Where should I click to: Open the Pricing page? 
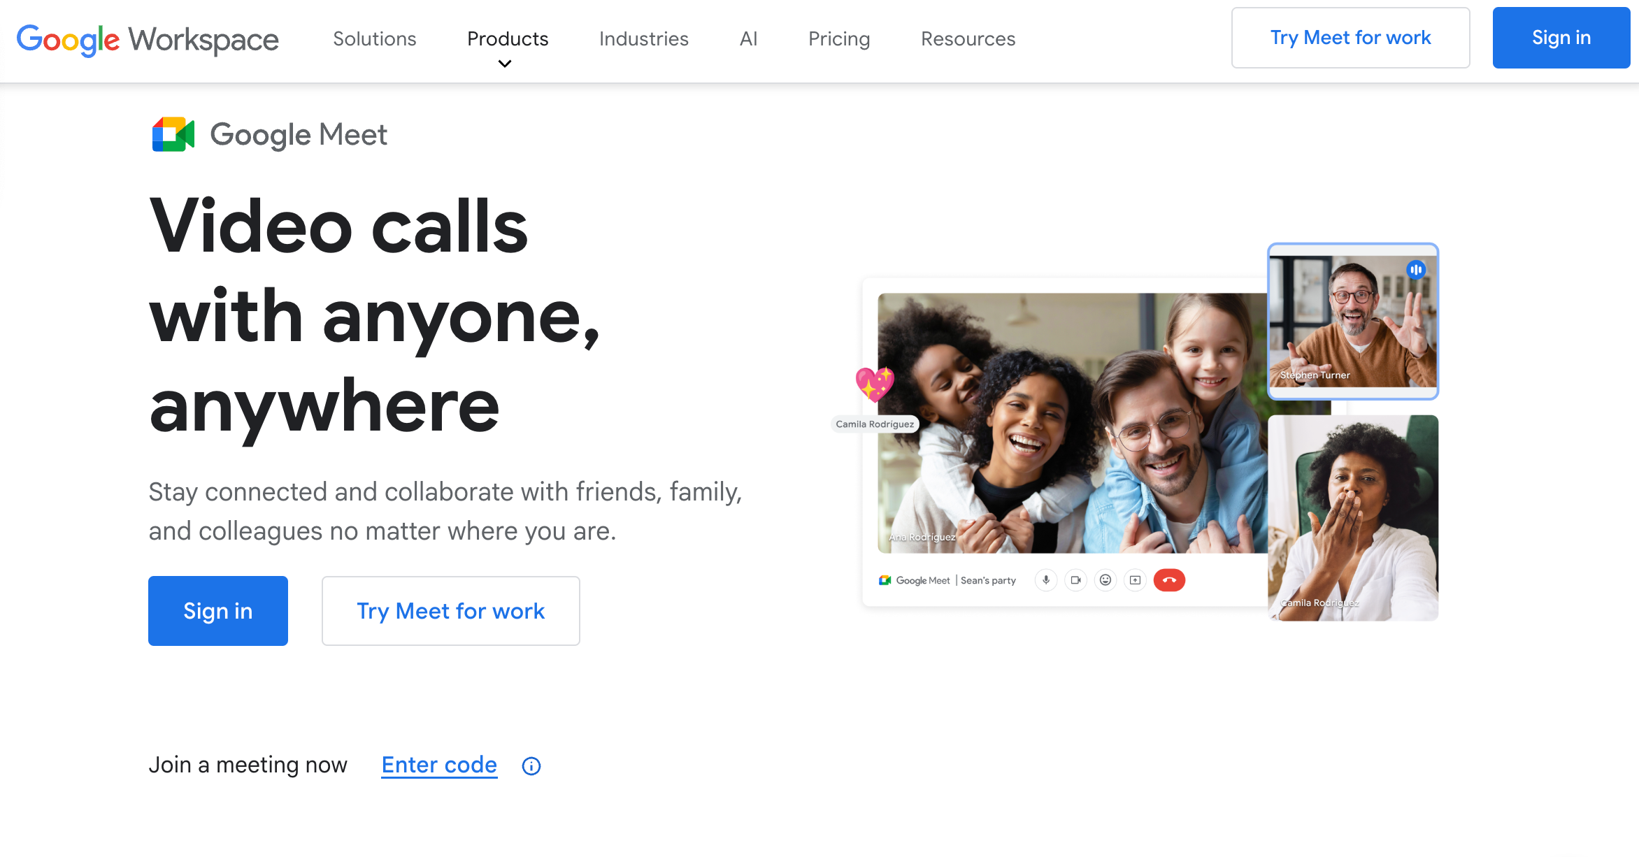click(x=839, y=39)
